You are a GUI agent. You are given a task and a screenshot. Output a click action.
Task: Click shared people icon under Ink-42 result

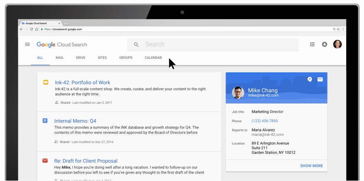click(56, 102)
